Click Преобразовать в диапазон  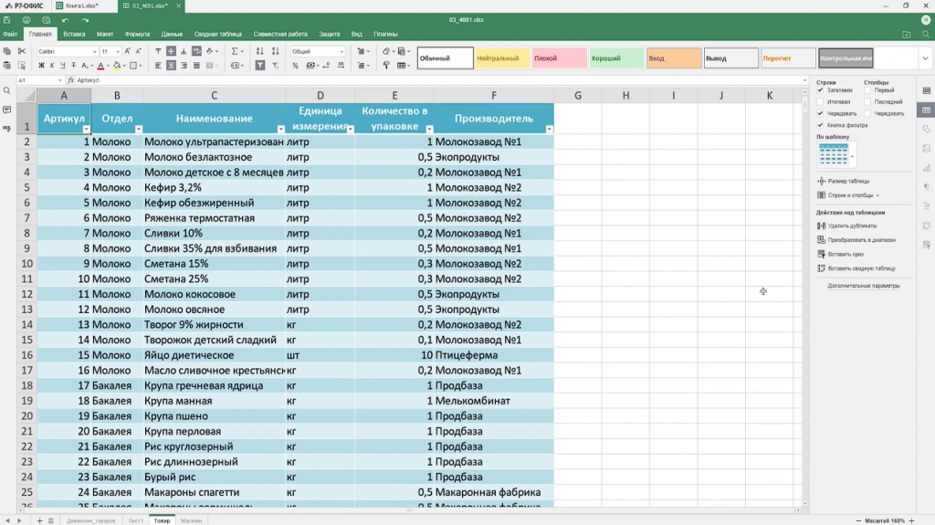coord(856,240)
